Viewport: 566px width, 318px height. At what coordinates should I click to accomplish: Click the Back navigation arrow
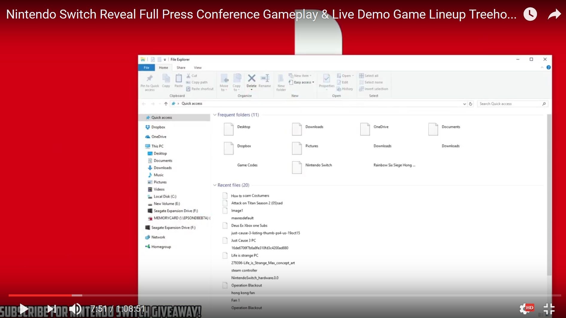click(144, 104)
